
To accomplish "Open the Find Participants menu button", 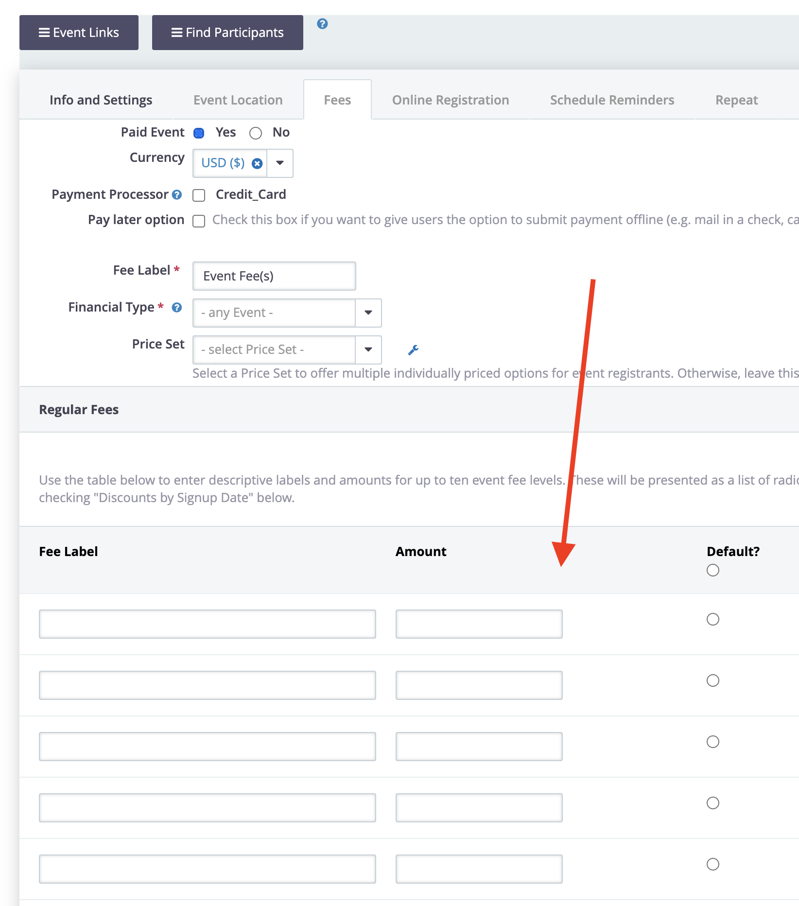I will point(227,33).
